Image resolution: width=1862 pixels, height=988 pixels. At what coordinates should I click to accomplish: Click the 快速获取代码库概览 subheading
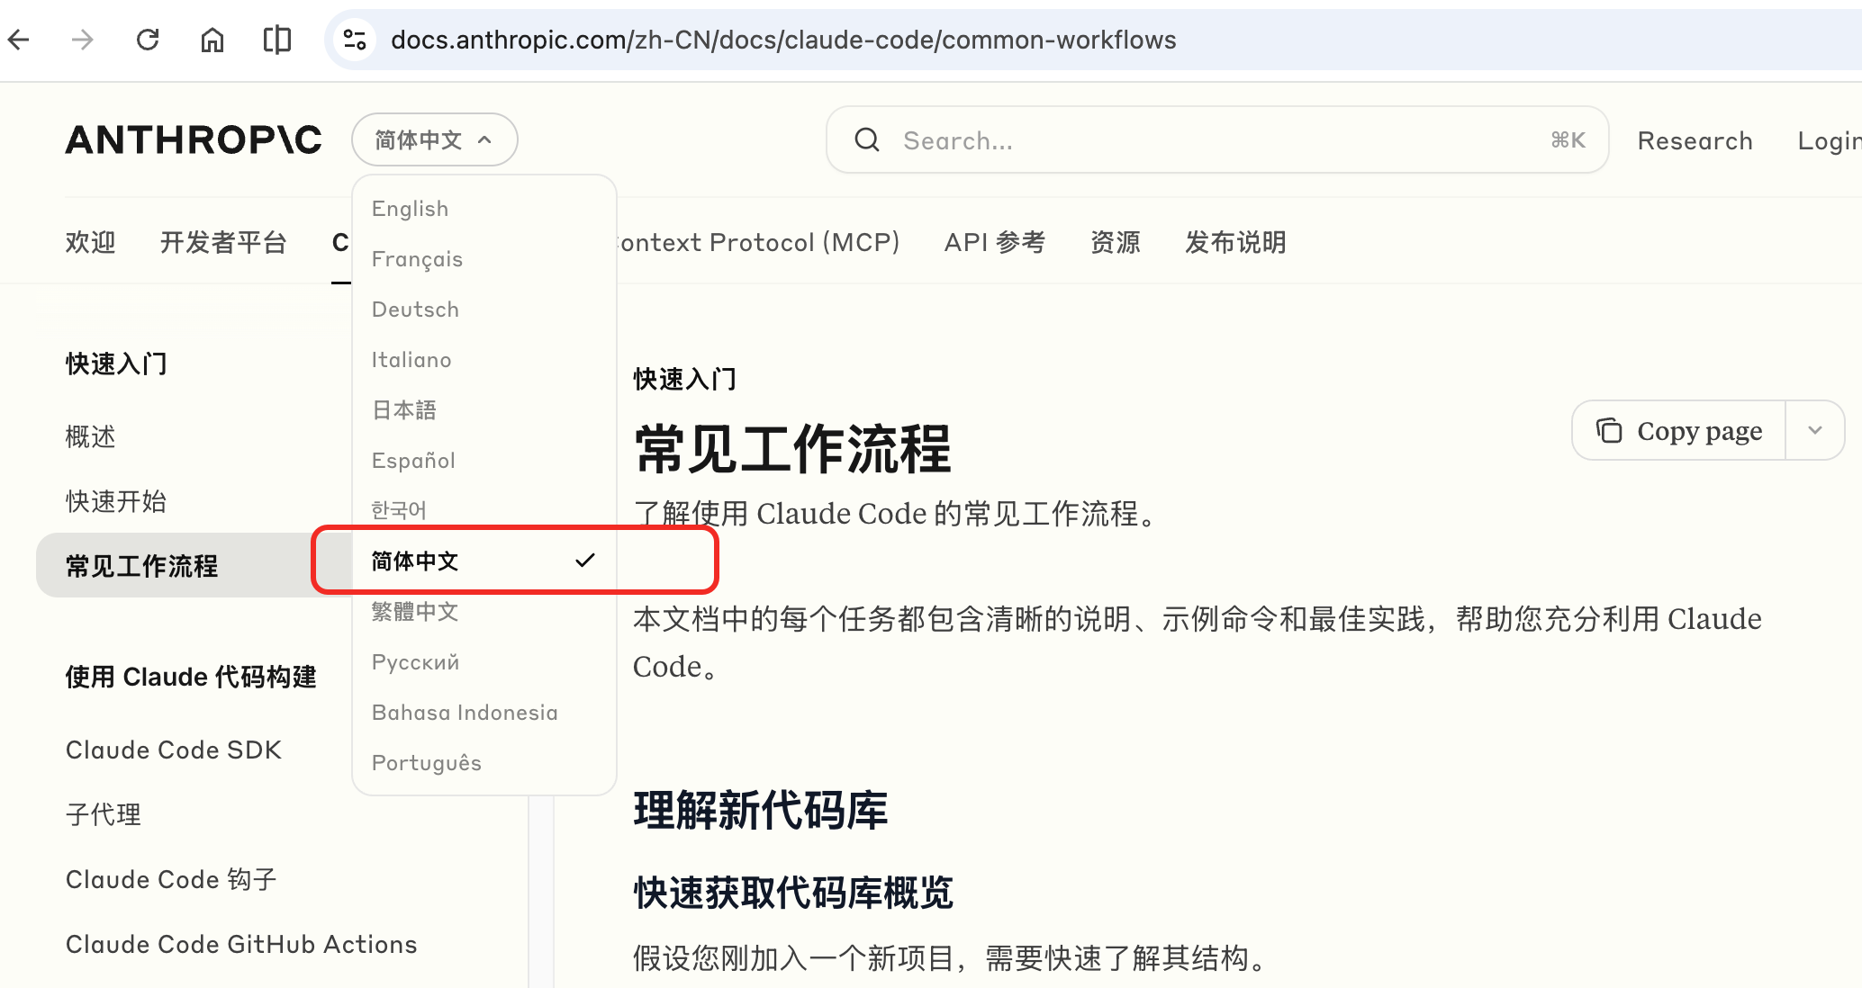[x=793, y=893]
